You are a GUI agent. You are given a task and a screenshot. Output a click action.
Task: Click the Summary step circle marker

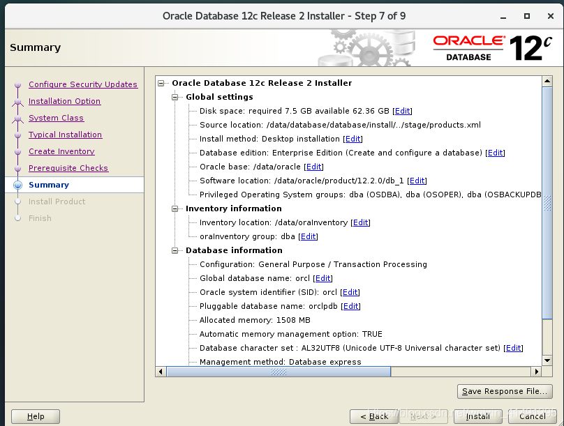(x=17, y=185)
